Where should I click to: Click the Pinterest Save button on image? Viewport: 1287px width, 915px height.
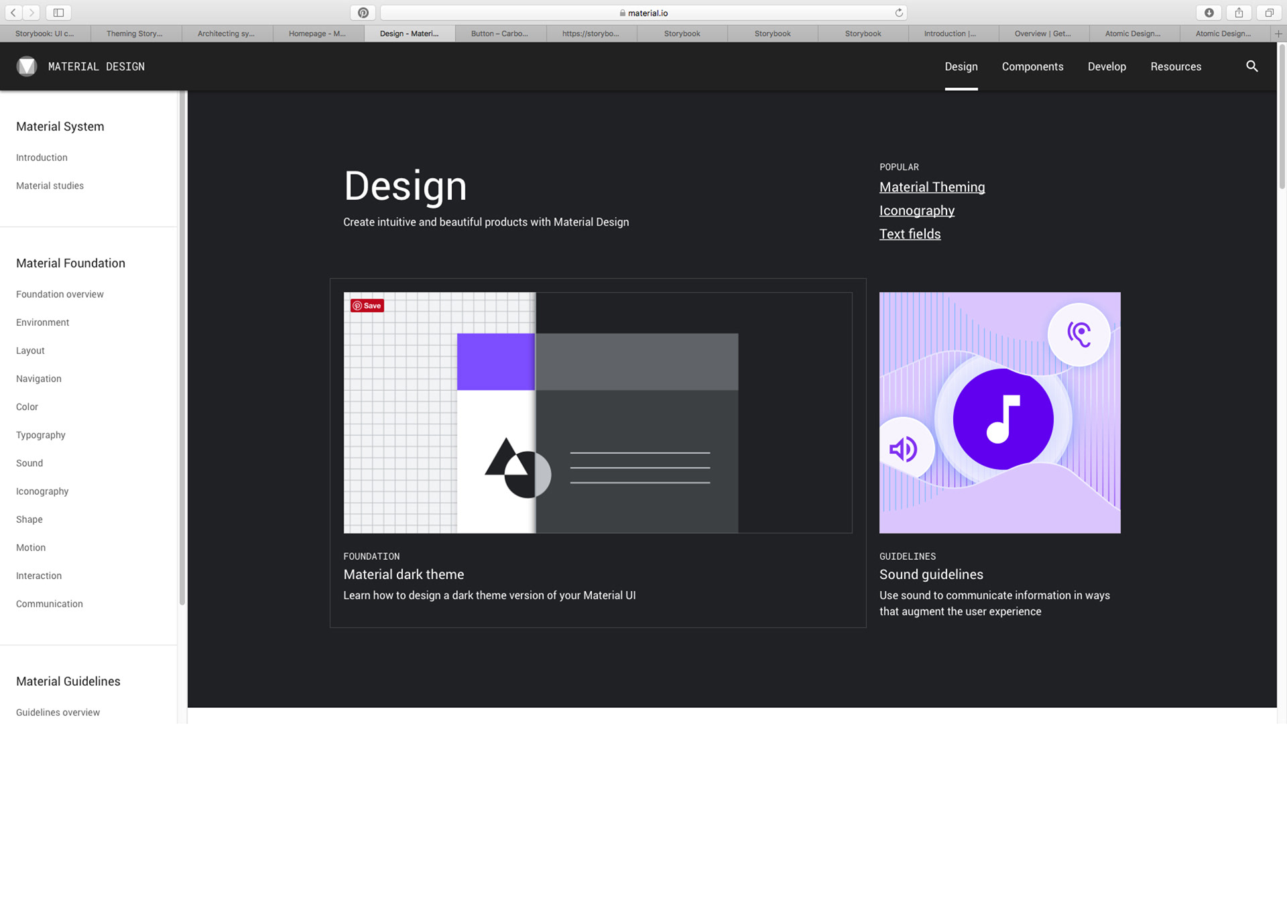click(367, 306)
